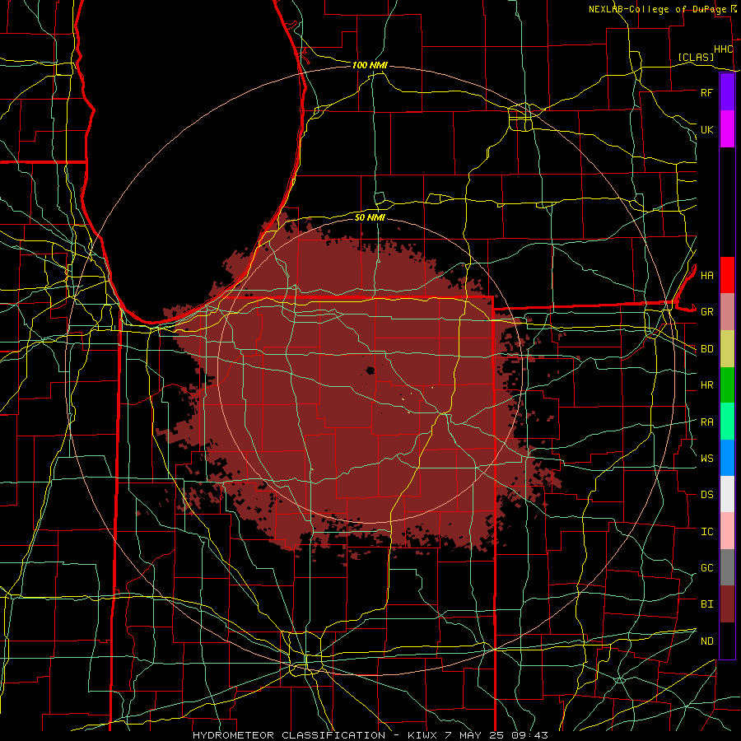
Task: Click the "HYDROMETEOR CLASSIFICATION" title text at bottom
Action: (289, 735)
